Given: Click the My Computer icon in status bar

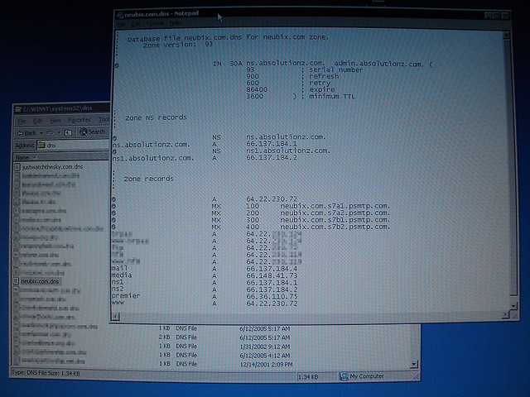Looking at the screenshot, I should click(x=344, y=376).
